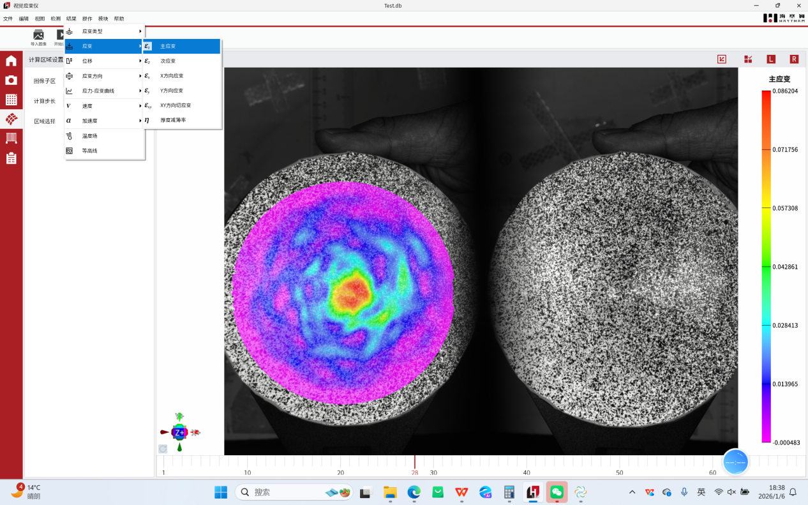Switch to left camera view (L icon)

(x=771, y=59)
